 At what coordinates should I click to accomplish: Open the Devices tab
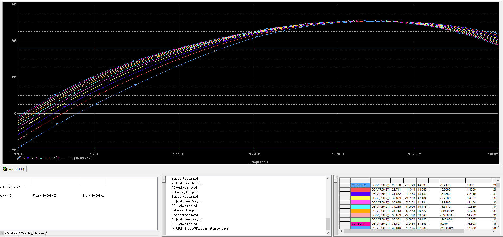click(39, 233)
